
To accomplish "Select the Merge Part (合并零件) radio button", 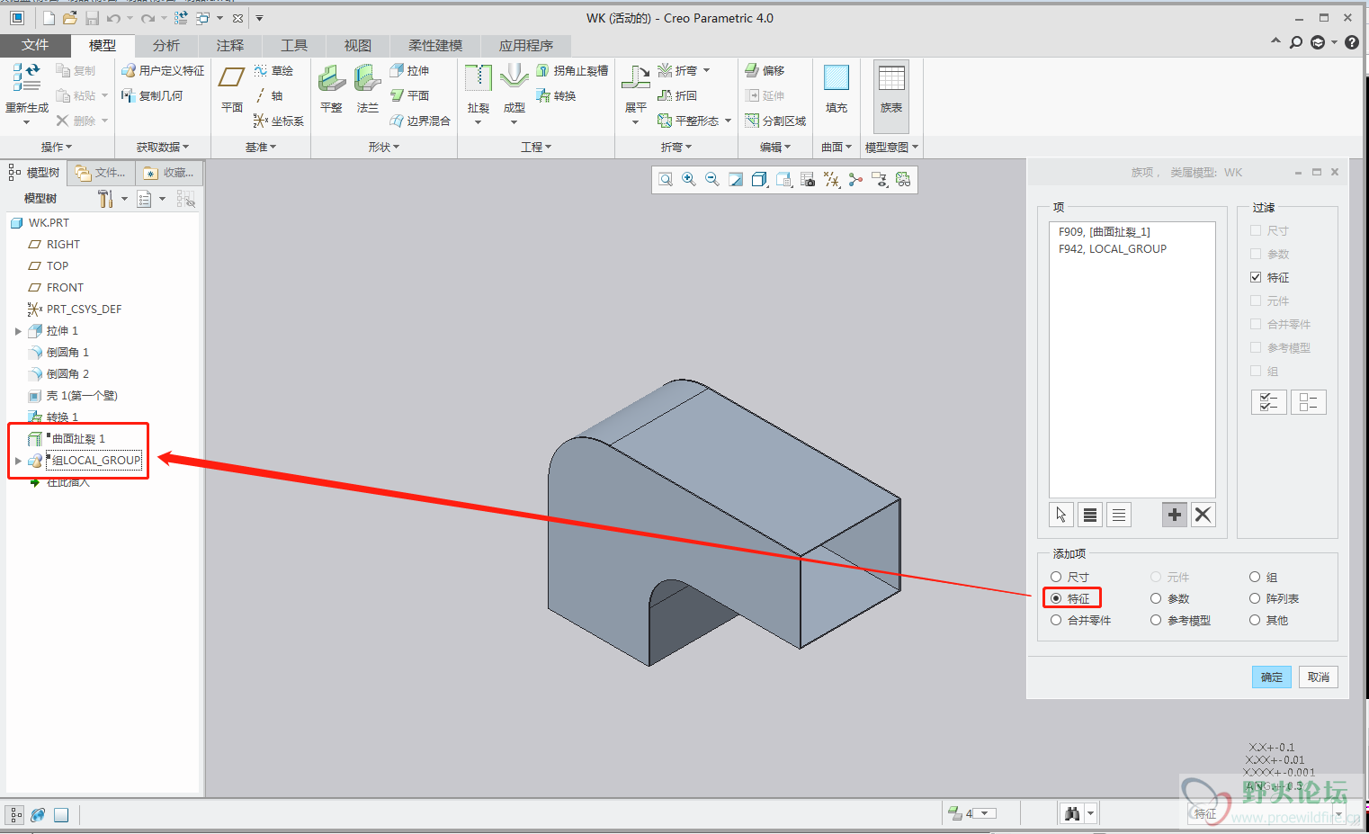I will point(1056,620).
